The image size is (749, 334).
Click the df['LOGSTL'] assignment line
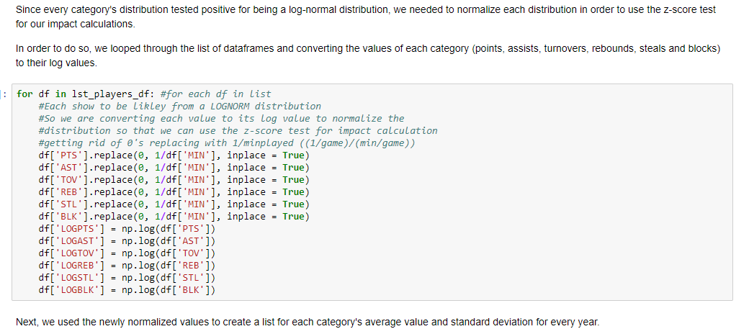click(x=127, y=277)
